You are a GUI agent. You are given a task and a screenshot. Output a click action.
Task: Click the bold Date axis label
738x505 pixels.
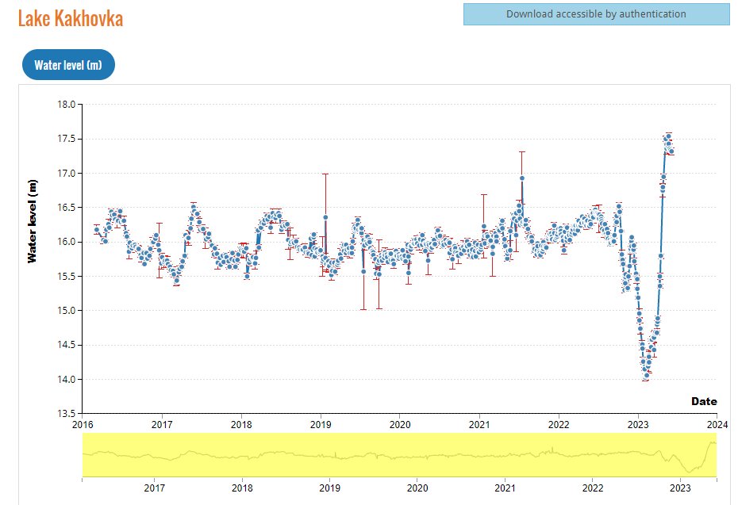[x=703, y=401]
